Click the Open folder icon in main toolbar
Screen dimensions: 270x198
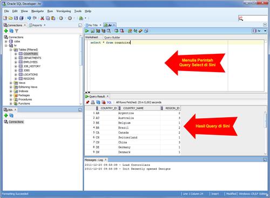pos(10,18)
